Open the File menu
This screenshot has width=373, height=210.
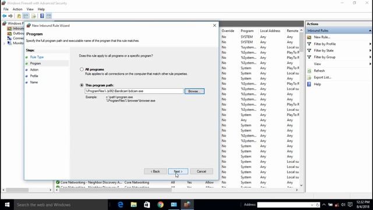6,9
